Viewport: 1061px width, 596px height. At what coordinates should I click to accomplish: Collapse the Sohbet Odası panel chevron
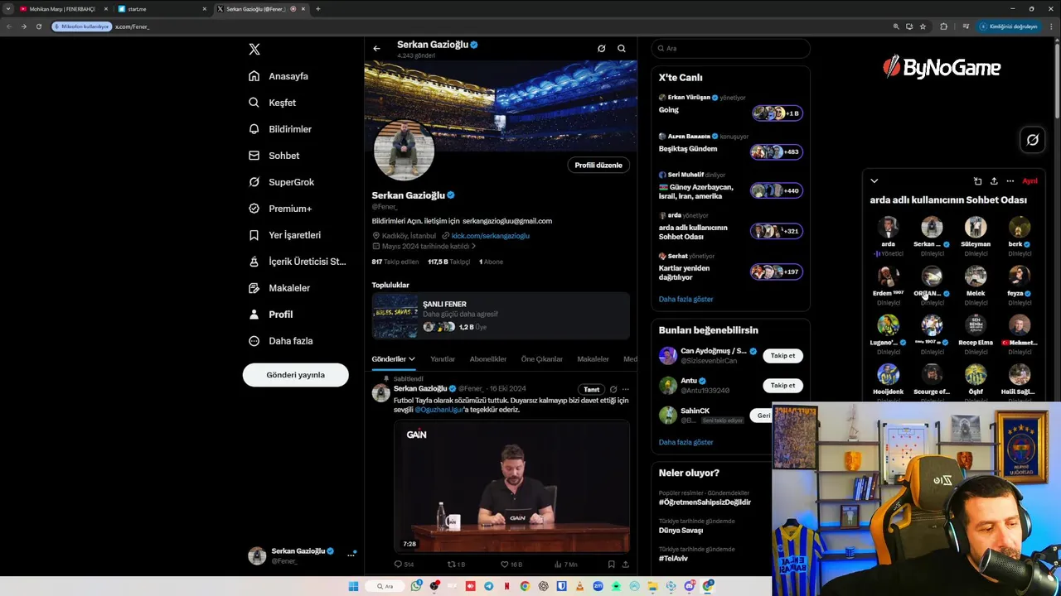click(874, 181)
